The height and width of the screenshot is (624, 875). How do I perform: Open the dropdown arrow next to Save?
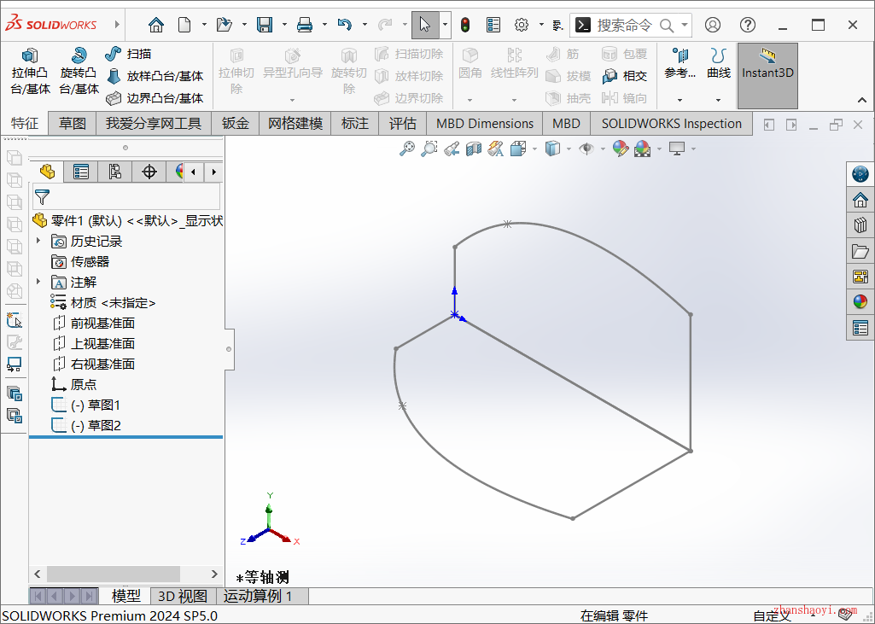point(284,25)
